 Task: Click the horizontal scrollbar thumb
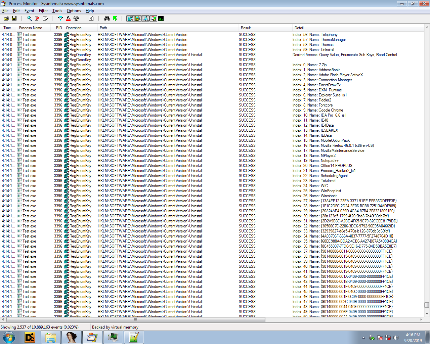click(x=135, y=319)
